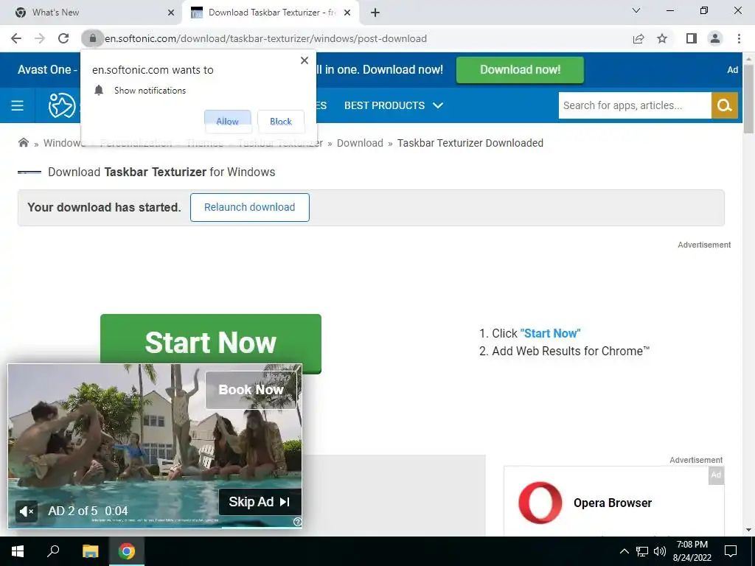The width and height of the screenshot is (755, 566).
Task: Open the Download breadcrumb link
Action: click(x=360, y=143)
